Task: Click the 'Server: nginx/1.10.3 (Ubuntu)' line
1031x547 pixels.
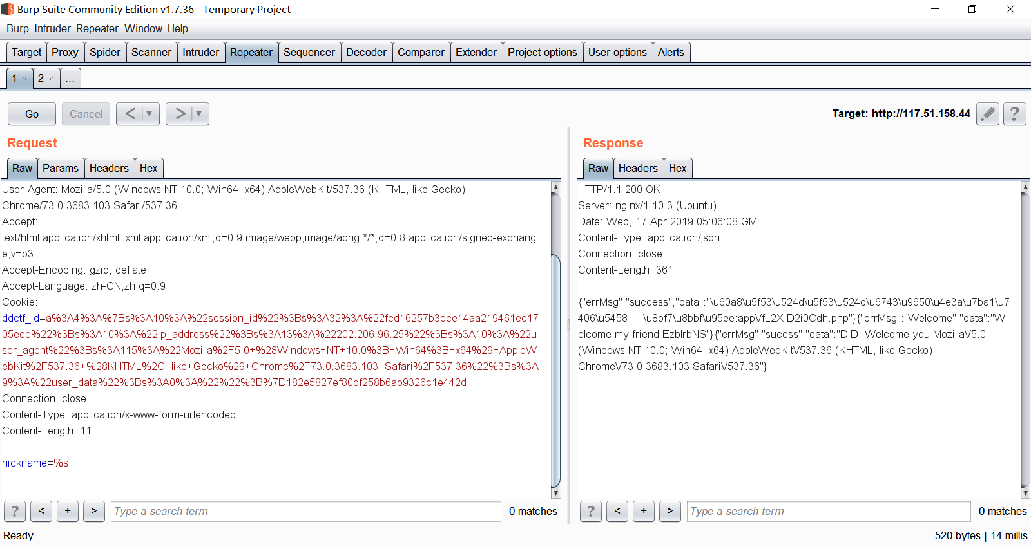Action: (647, 206)
